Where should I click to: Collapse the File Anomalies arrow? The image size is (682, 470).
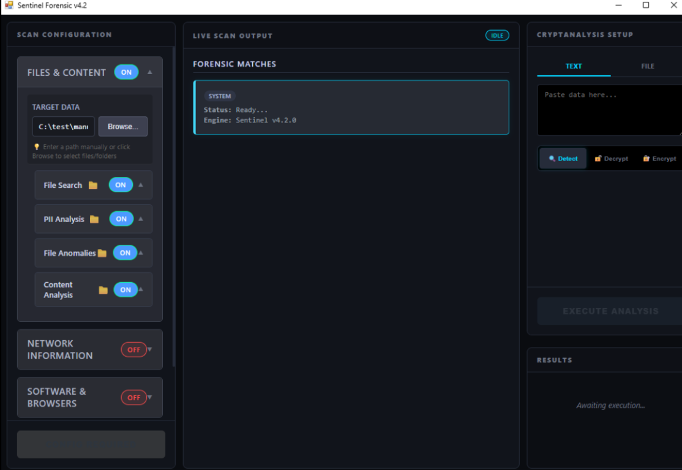(141, 253)
